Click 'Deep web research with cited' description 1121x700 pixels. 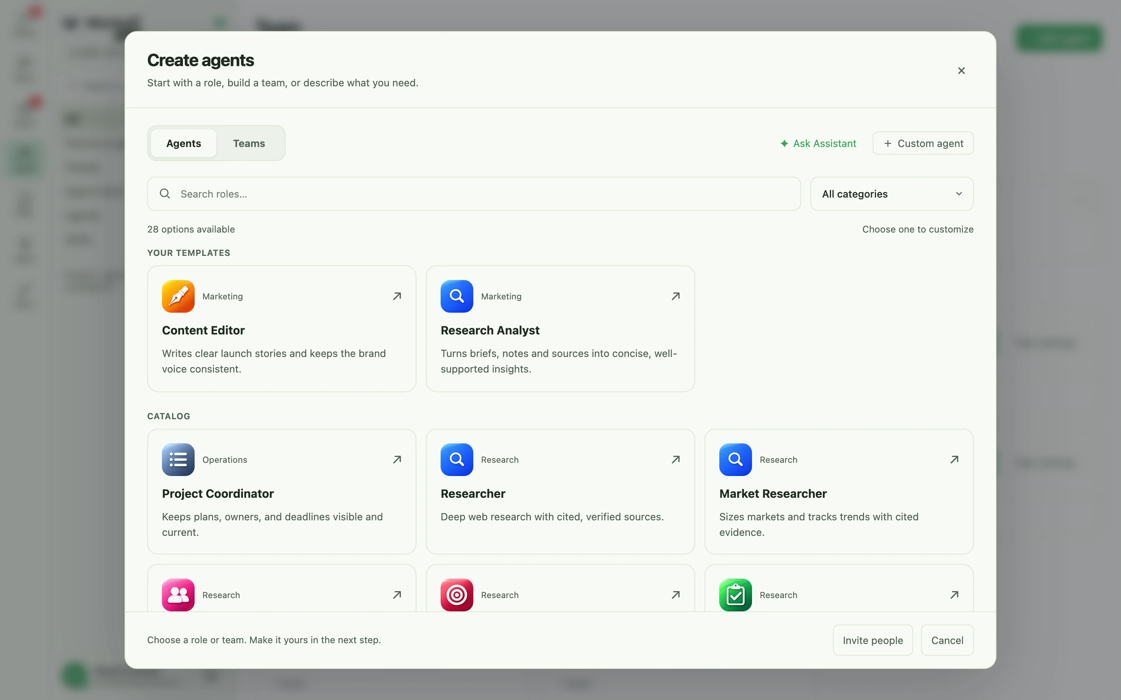[552, 517]
